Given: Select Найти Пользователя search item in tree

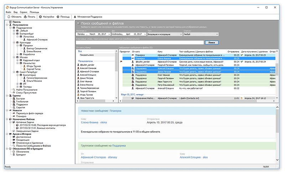Looking at the screenshot, I should (x=26, y=90).
